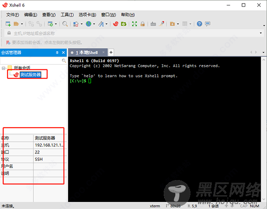This screenshot has width=267, height=209.
Task: Open the 查看(V) menu
Action: [x=49, y=15]
